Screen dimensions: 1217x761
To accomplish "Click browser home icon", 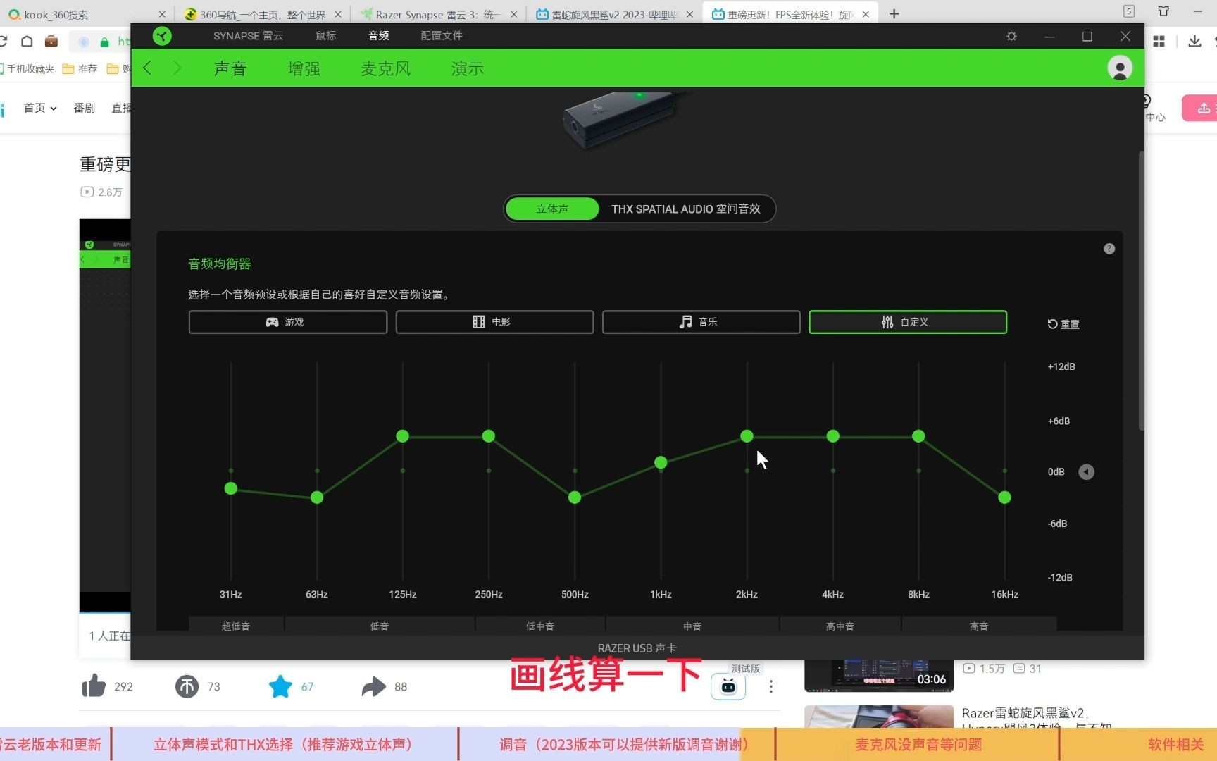I will (27, 42).
